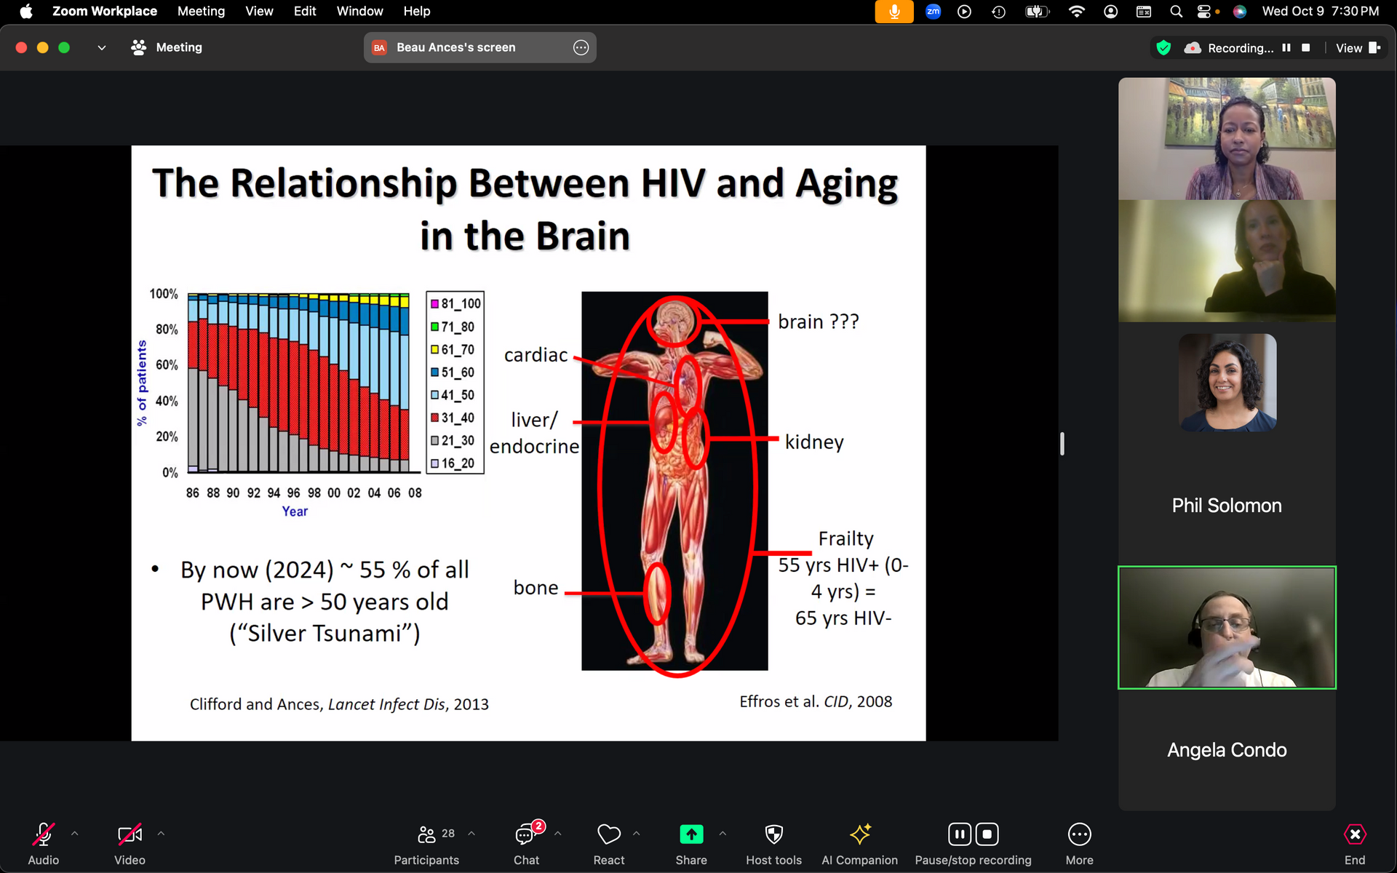Open the Window menu
The image size is (1397, 873).
(x=359, y=11)
